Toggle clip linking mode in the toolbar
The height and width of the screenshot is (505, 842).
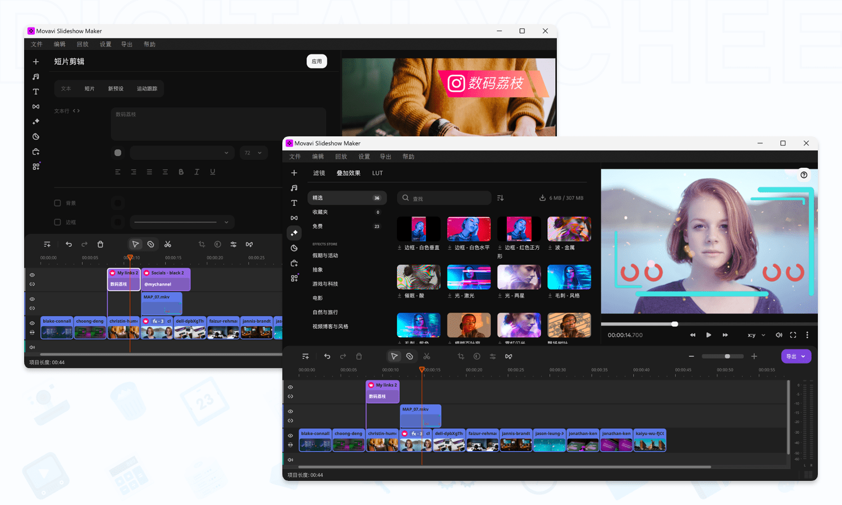click(410, 356)
